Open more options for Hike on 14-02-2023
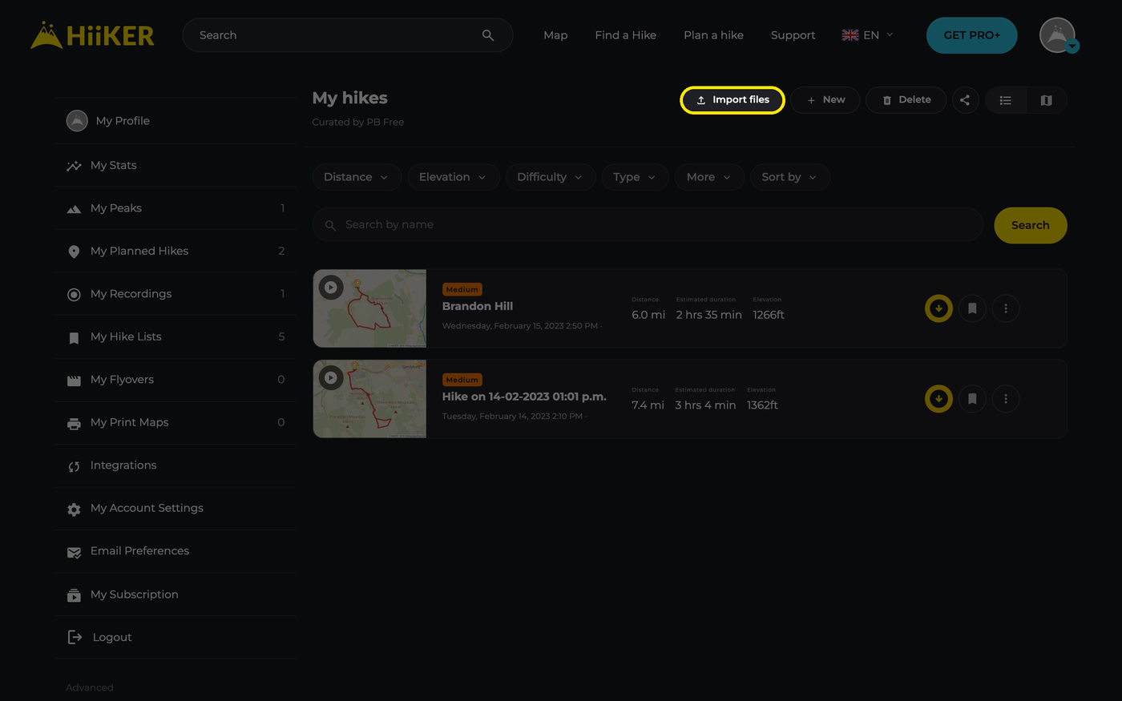 coord(1006,399)
